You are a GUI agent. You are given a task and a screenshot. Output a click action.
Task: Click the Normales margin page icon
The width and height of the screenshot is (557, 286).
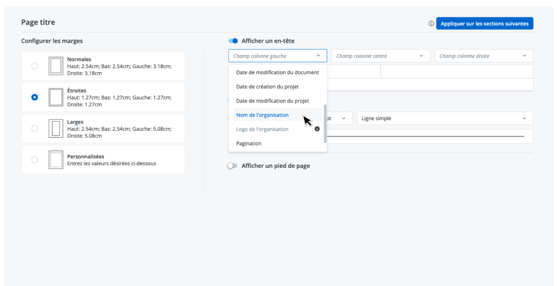pos(55,66)
